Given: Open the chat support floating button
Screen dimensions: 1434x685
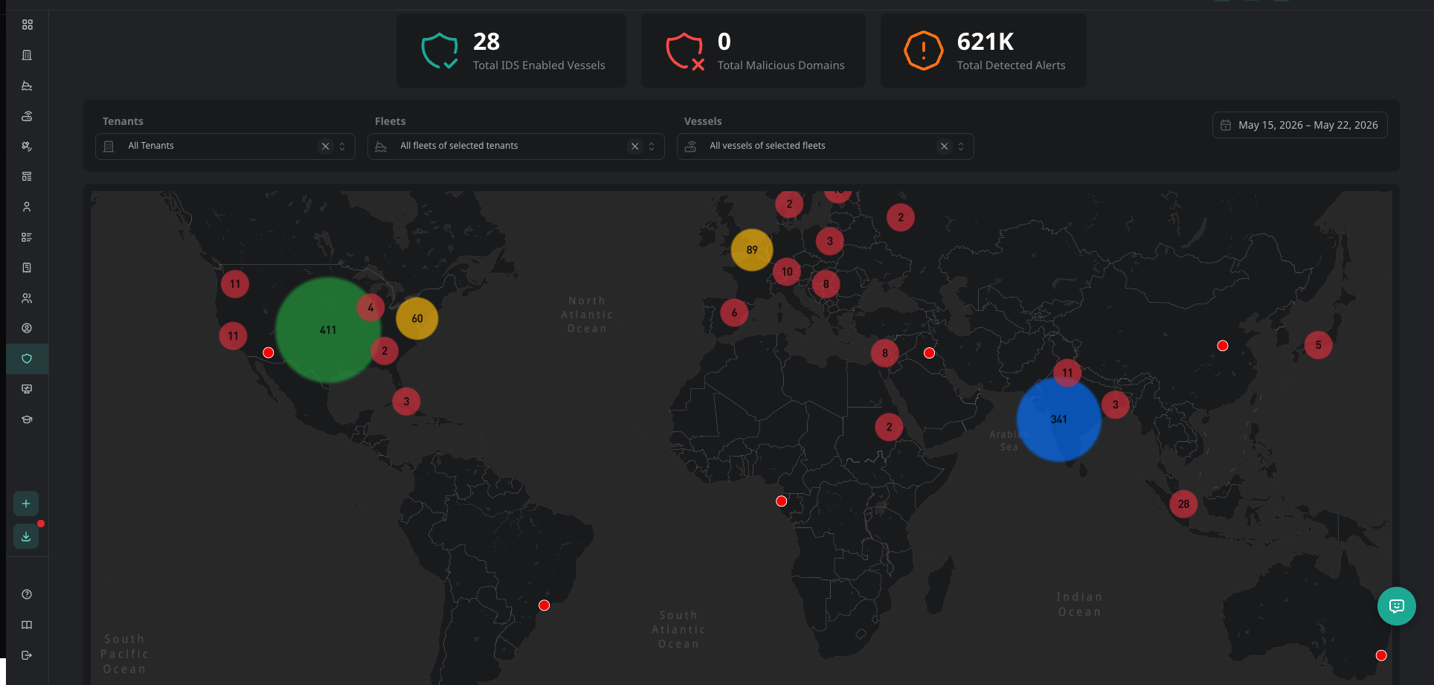Looking at the screenshot, I should tap(1396, 606).
